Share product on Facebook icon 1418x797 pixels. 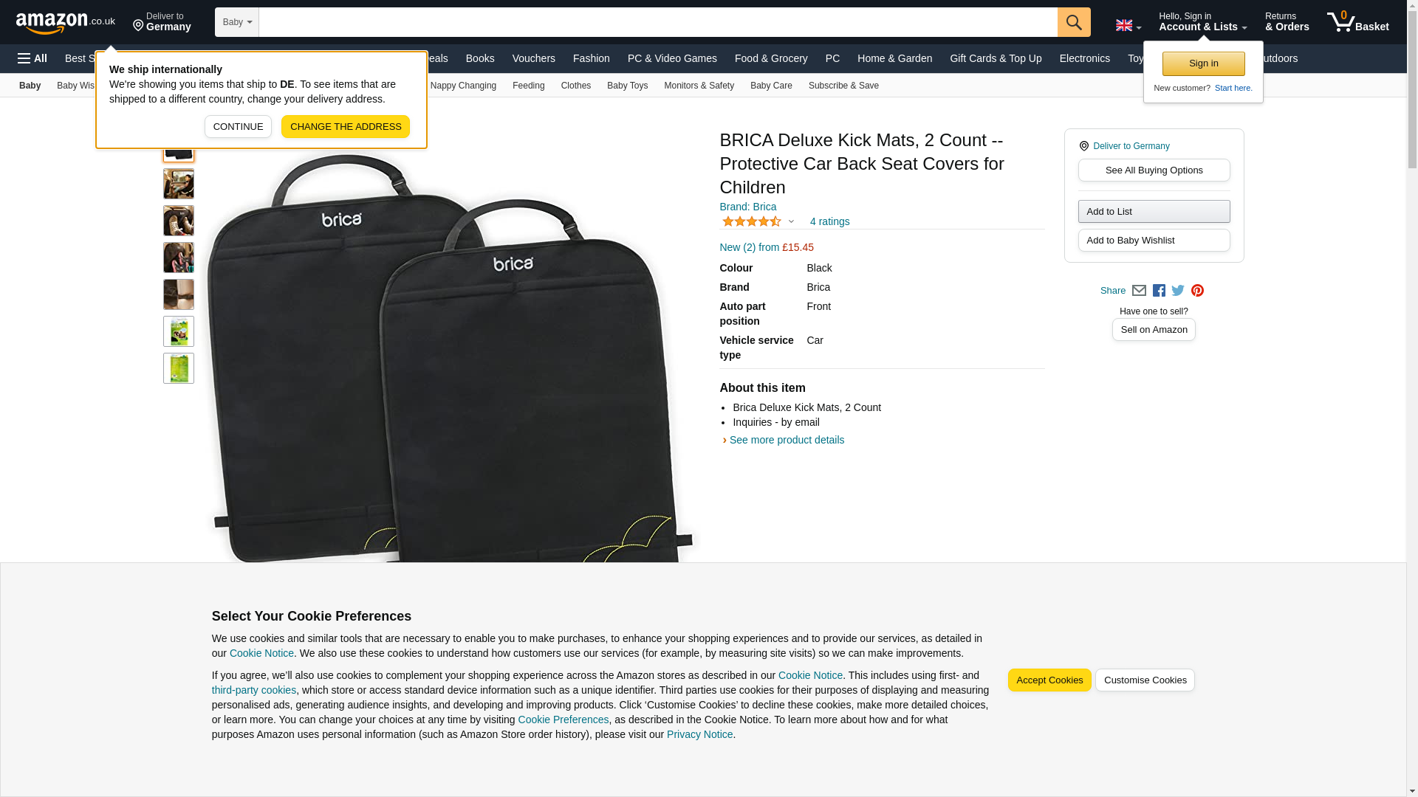(x=1159, y=291)
